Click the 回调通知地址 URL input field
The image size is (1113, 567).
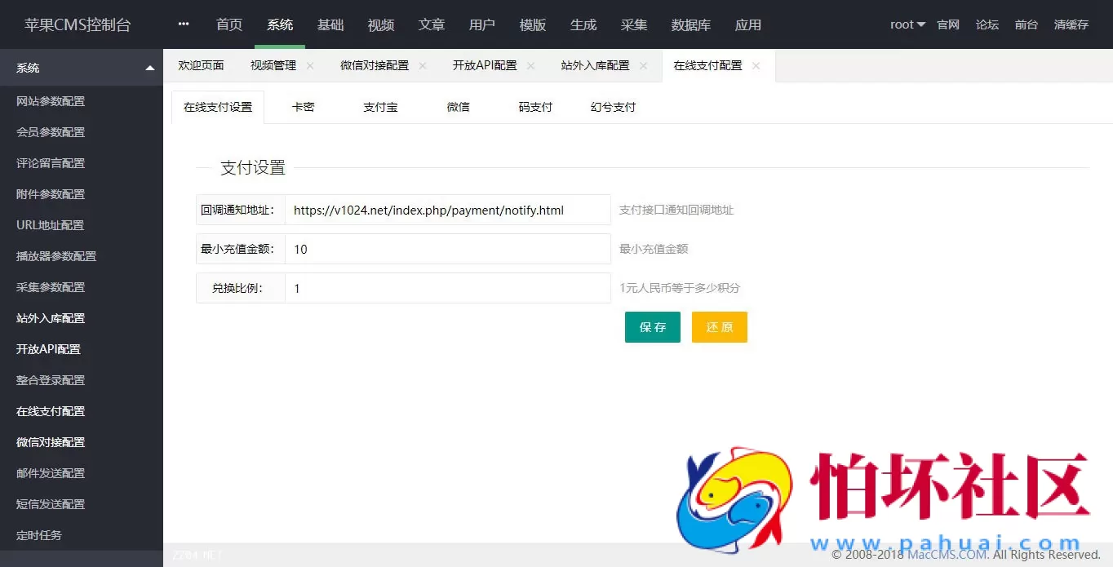coord(448,210)
